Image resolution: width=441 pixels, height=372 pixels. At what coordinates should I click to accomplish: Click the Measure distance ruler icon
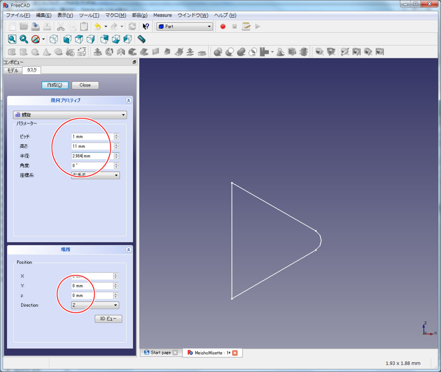click(x=141, y=39)
